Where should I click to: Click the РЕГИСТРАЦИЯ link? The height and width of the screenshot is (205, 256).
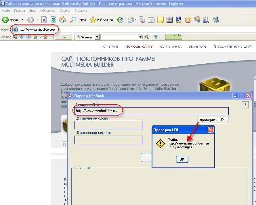click(x=239, y=46)
